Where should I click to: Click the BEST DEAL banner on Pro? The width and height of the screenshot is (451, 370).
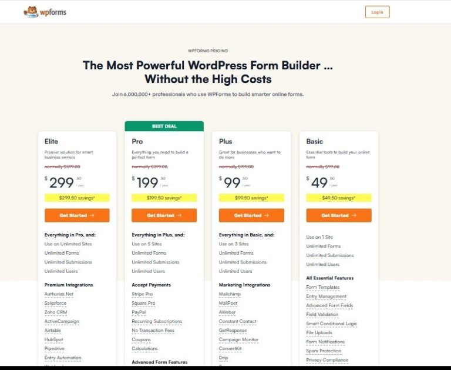(x=164, y=126)
